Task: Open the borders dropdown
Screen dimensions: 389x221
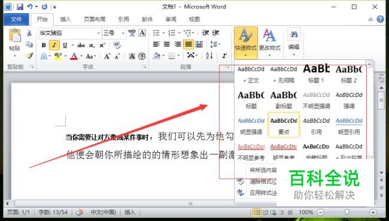Action: [178, 56]
